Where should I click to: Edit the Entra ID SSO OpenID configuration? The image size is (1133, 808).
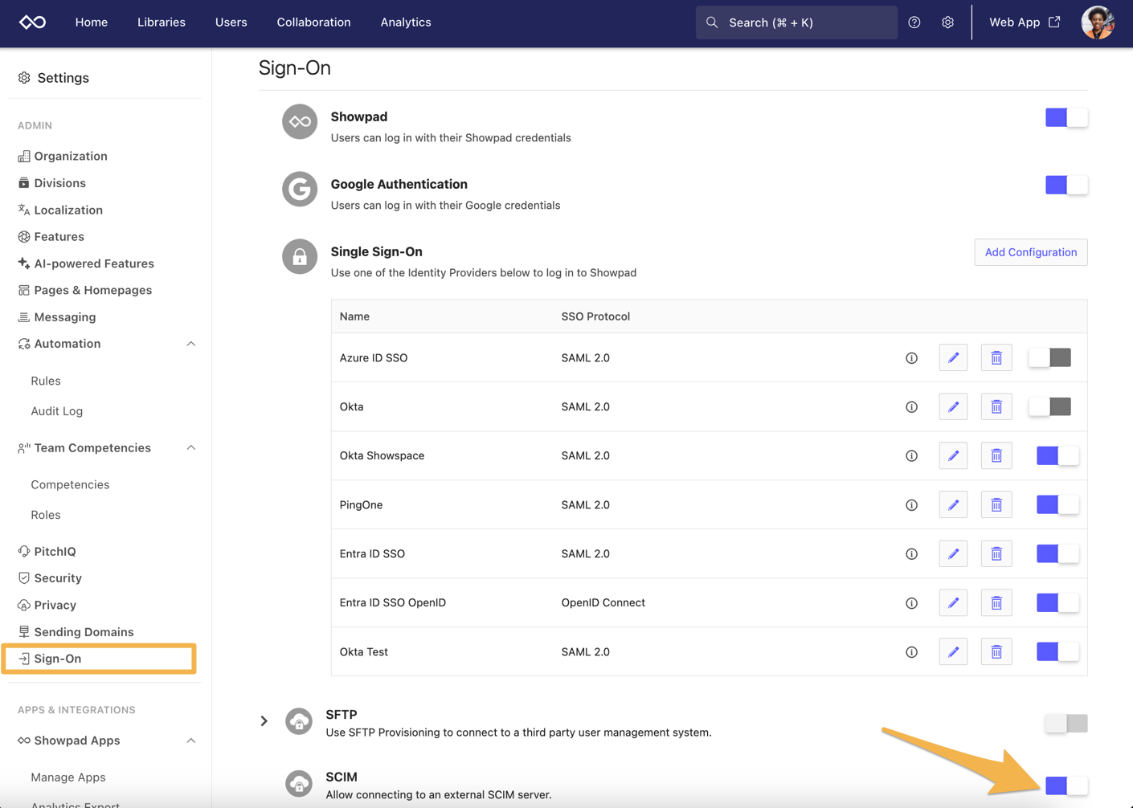pos(953,603)
